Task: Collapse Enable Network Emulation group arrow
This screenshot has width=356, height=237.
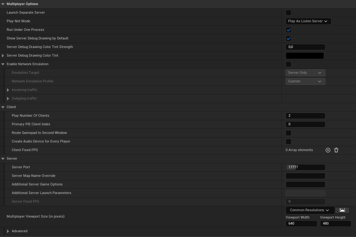Action: pos(3,64)
